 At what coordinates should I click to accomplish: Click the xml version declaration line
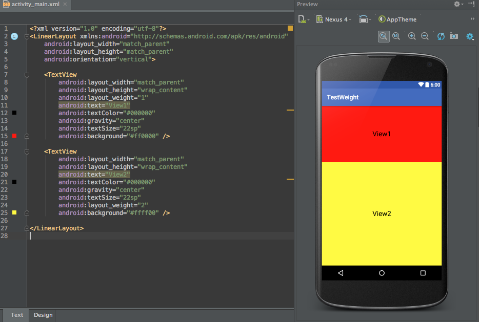coord(98,28)
